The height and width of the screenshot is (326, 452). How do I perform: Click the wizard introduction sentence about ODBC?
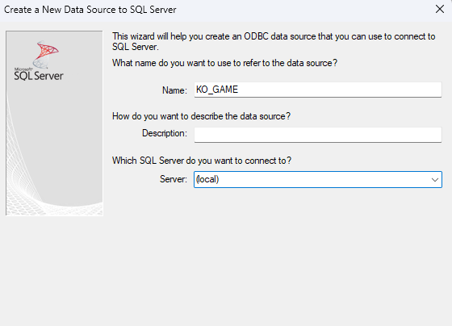tap(274, 41)
